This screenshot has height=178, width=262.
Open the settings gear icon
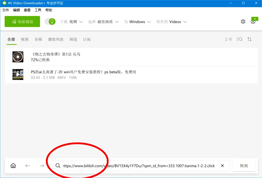point(243,22)
